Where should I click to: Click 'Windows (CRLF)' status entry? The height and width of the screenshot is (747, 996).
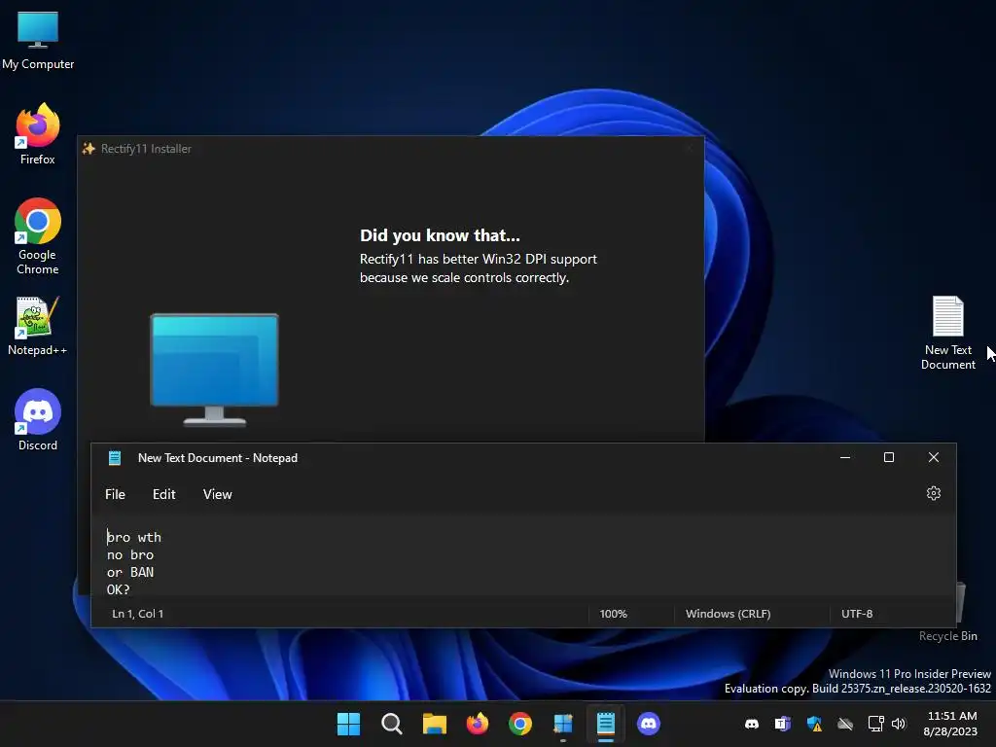pyautogui.click(x=728, y=614)
